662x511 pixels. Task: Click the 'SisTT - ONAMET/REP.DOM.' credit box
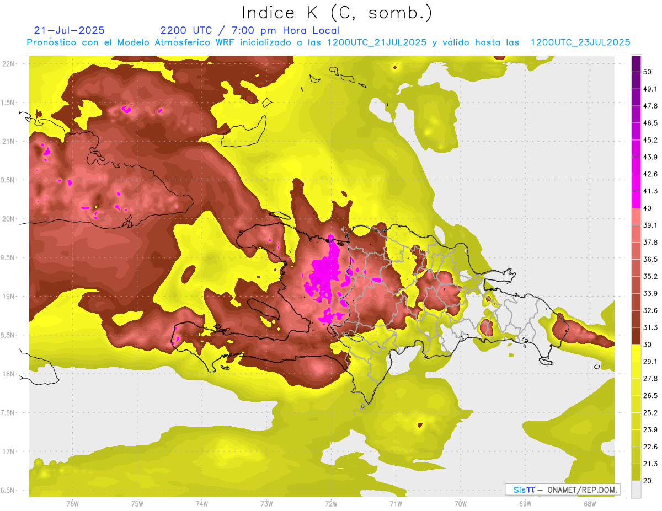(562, 490)
